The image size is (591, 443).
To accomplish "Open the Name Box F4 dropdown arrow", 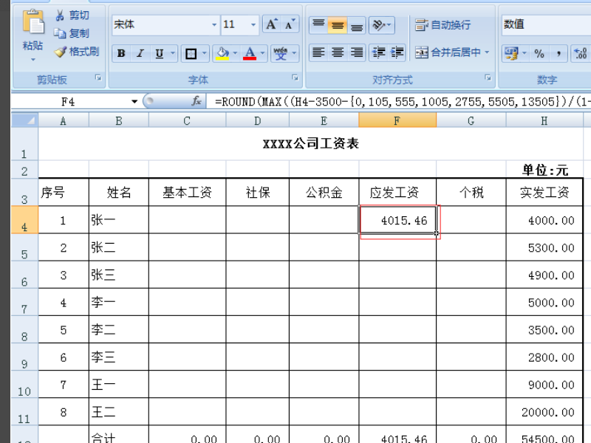I will (134, 102).
